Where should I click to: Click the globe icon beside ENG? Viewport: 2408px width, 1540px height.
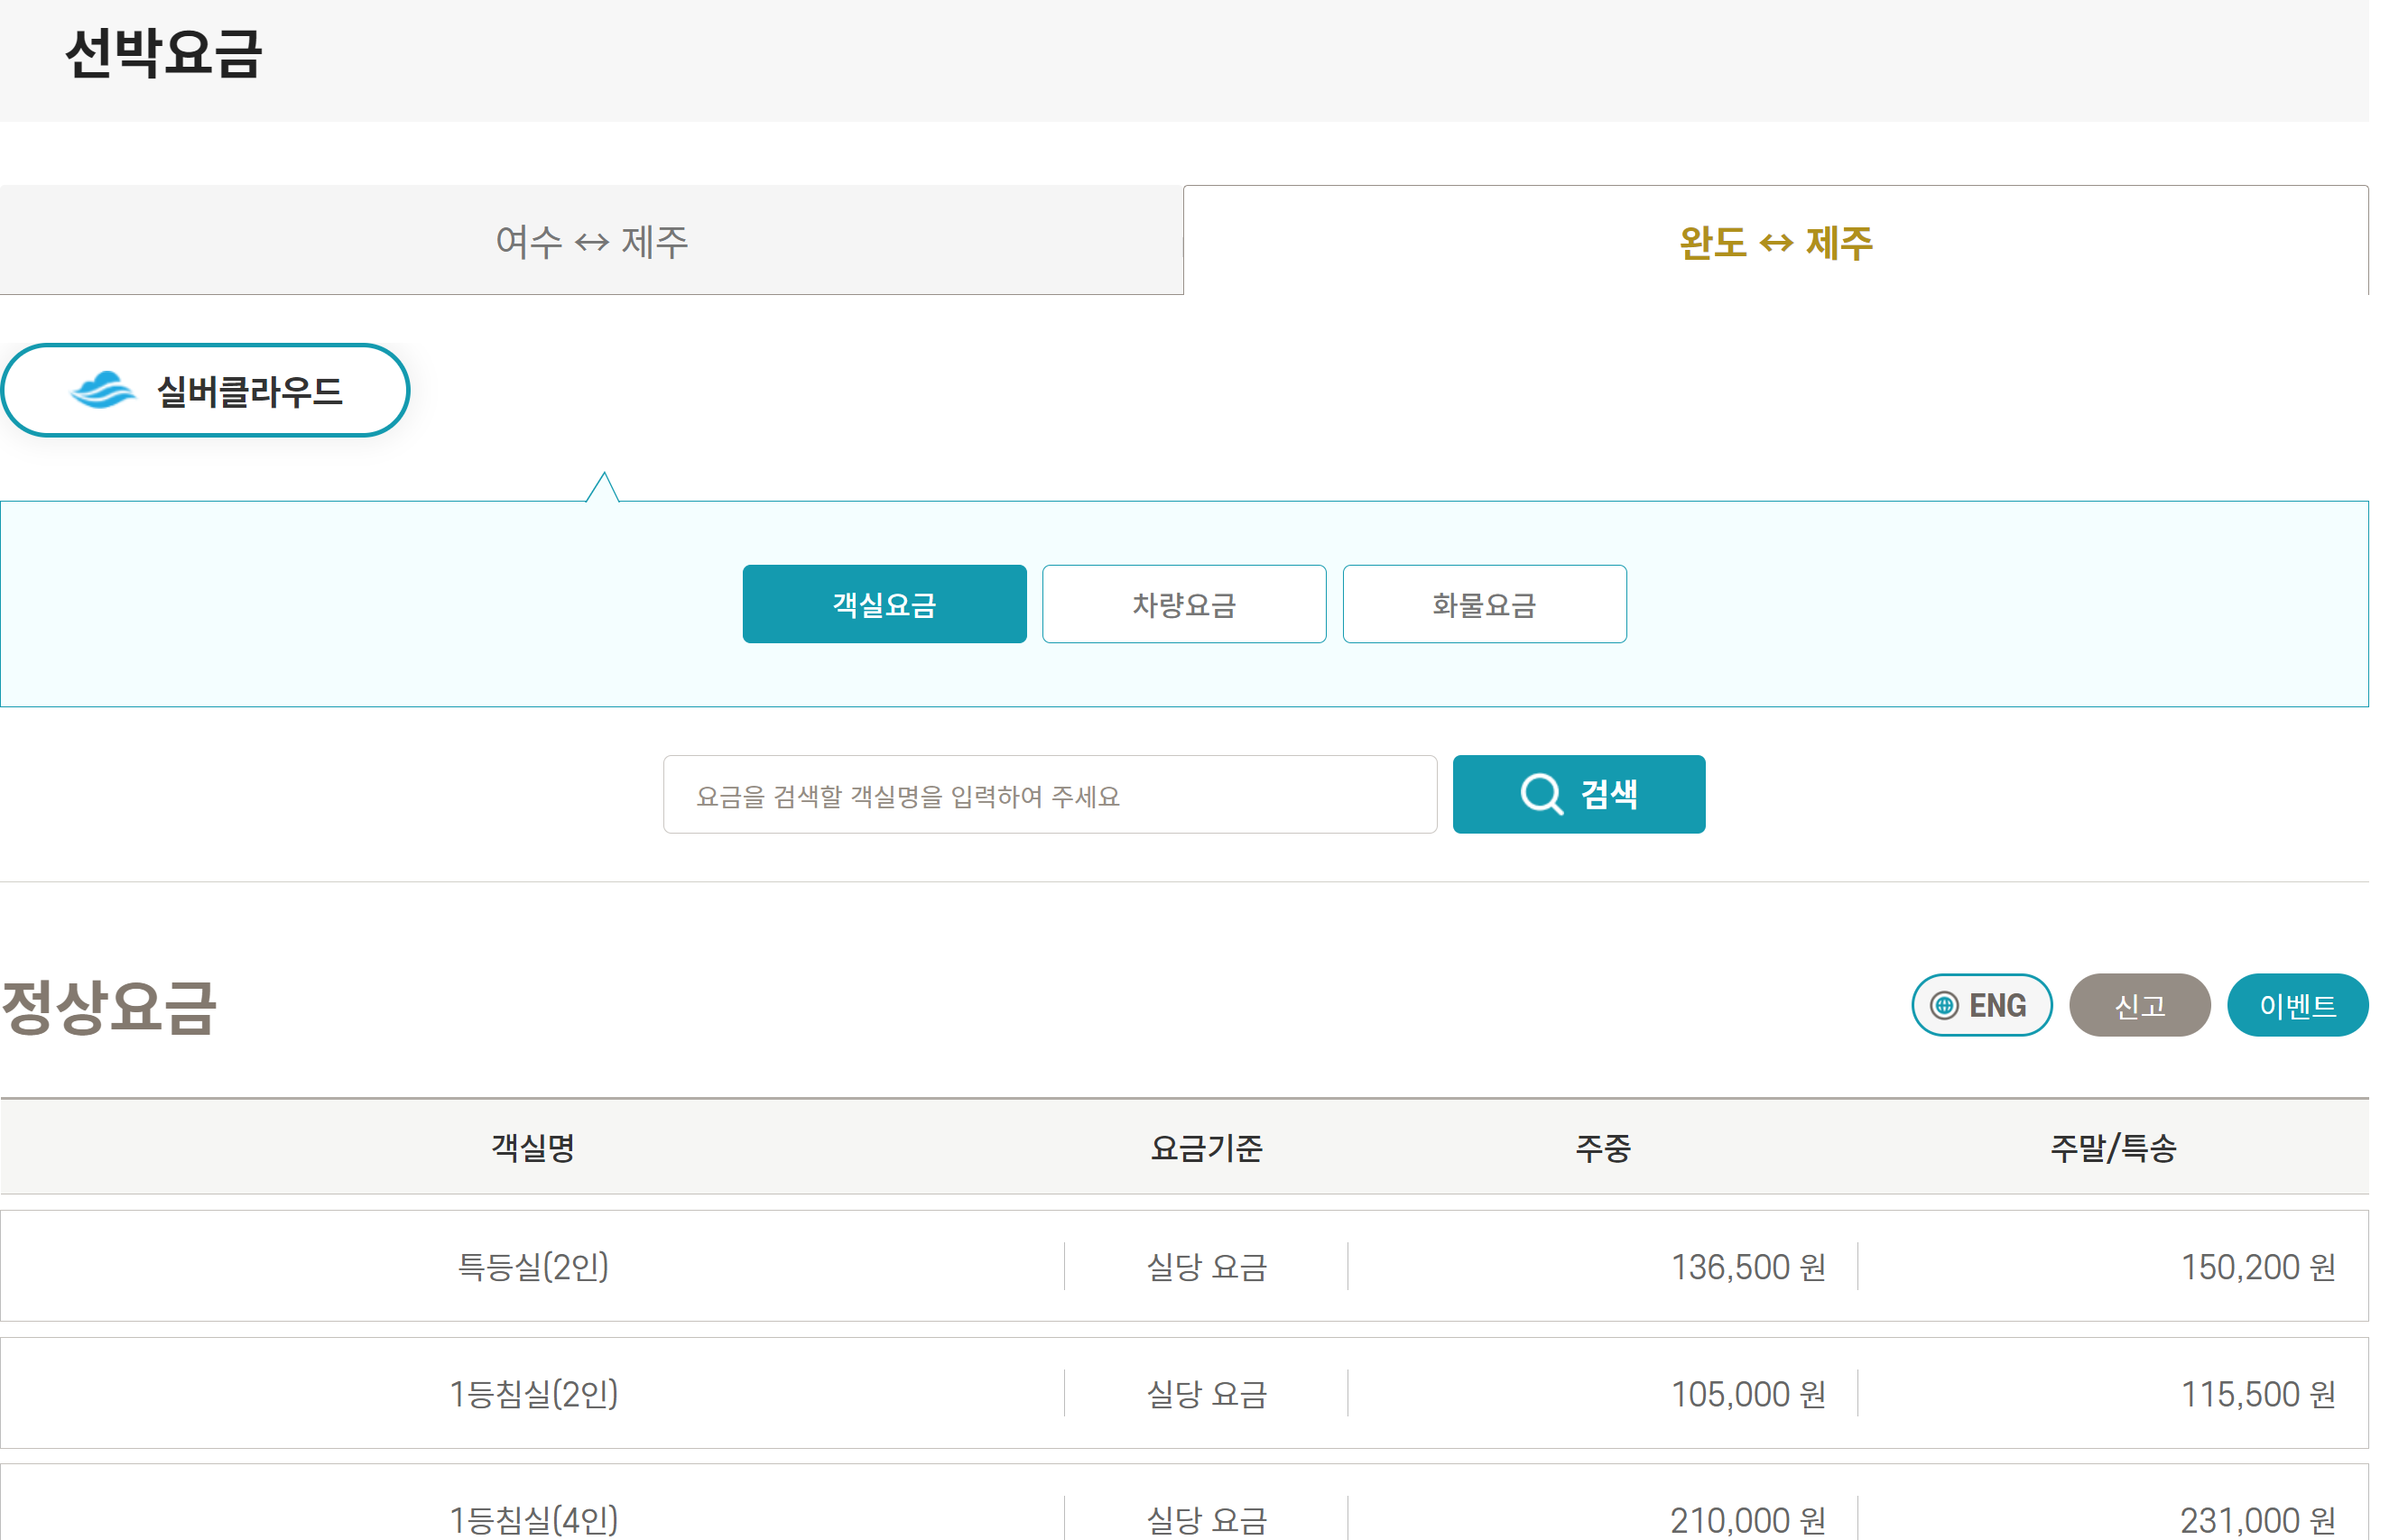[x=1944, y=1005]
